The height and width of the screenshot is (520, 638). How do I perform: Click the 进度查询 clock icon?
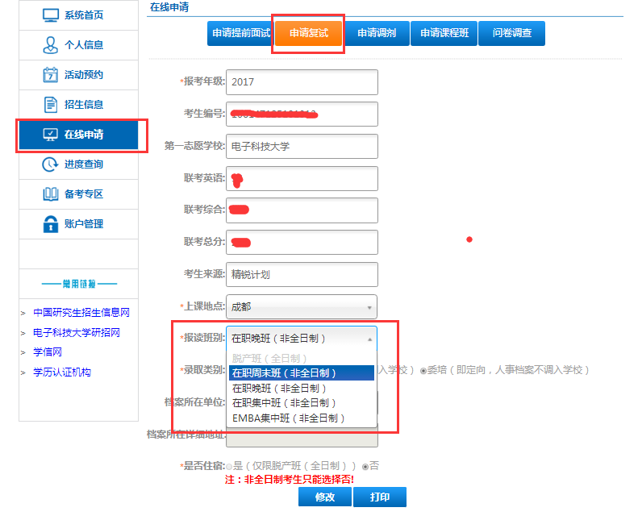tap(51, 164)
